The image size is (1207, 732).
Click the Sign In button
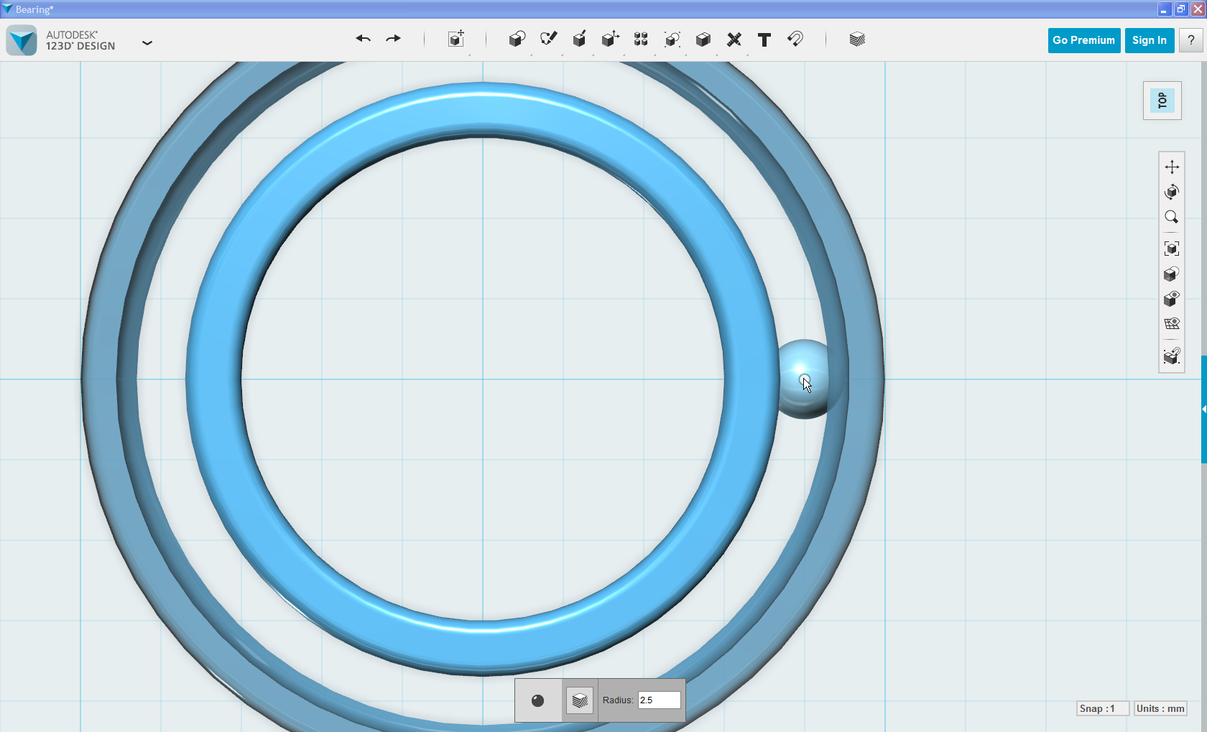tap(1150, 40)
